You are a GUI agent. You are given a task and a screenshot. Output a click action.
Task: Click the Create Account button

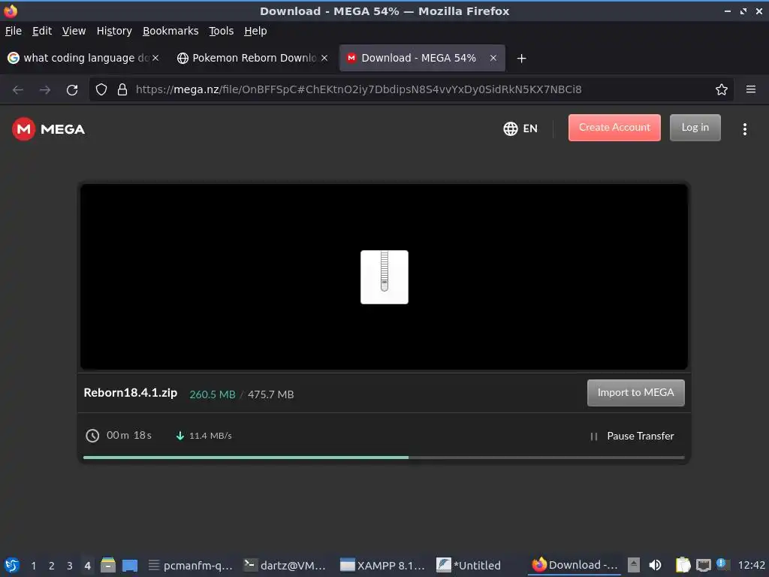point(614,128)
